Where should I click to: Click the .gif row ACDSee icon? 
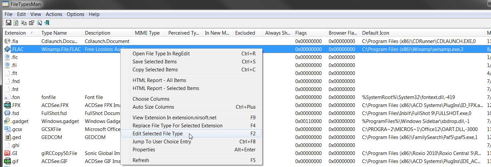(7, 161)
